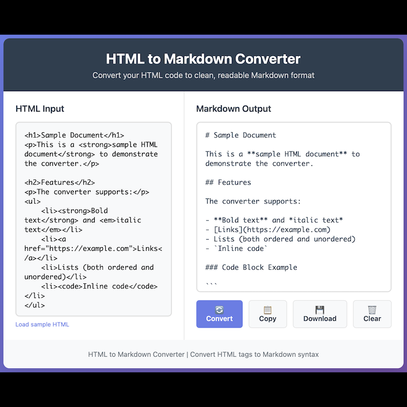Click the floppy disk Download icon
This screenshot has width=407, height=407.
[x=319, y=309]
